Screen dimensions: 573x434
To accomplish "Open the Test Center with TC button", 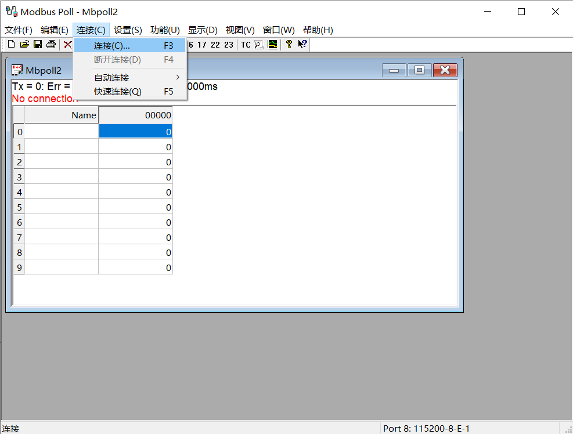I will (245, 44).
